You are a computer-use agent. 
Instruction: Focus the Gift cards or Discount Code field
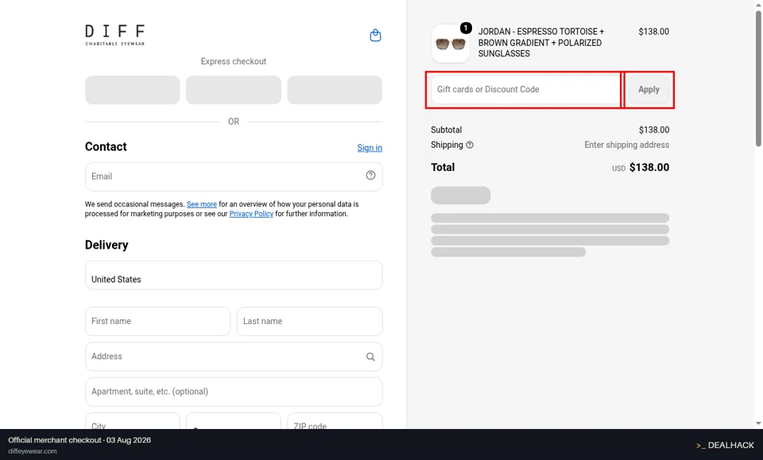(525, 90)
